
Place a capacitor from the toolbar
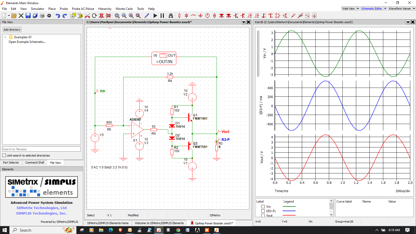[x=186, y=16]
